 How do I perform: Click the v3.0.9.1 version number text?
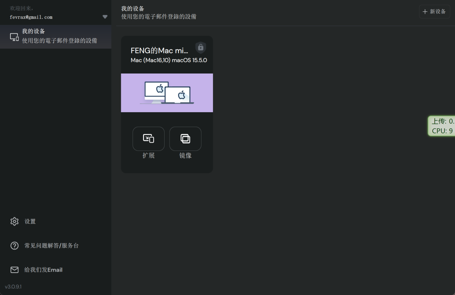tap(13, 286)
